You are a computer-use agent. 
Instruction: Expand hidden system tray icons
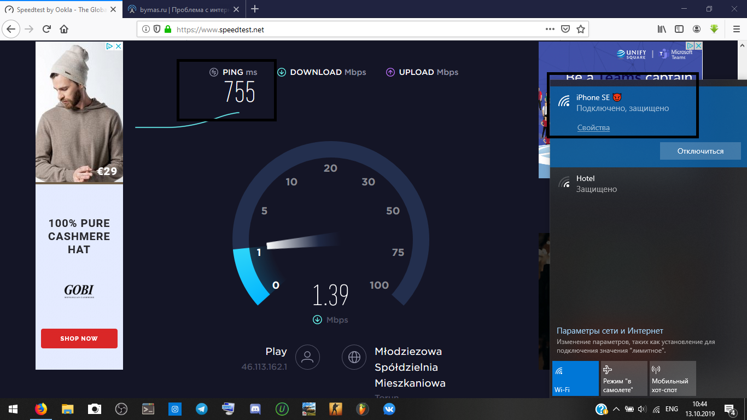pyautogui.click(x=616, y=409)
